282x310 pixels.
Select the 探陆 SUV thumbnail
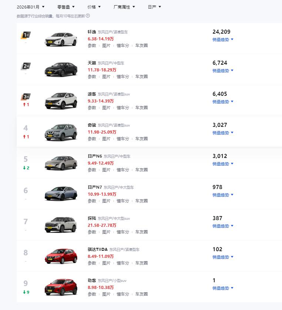pyautogui.click(x=61, y=225)
